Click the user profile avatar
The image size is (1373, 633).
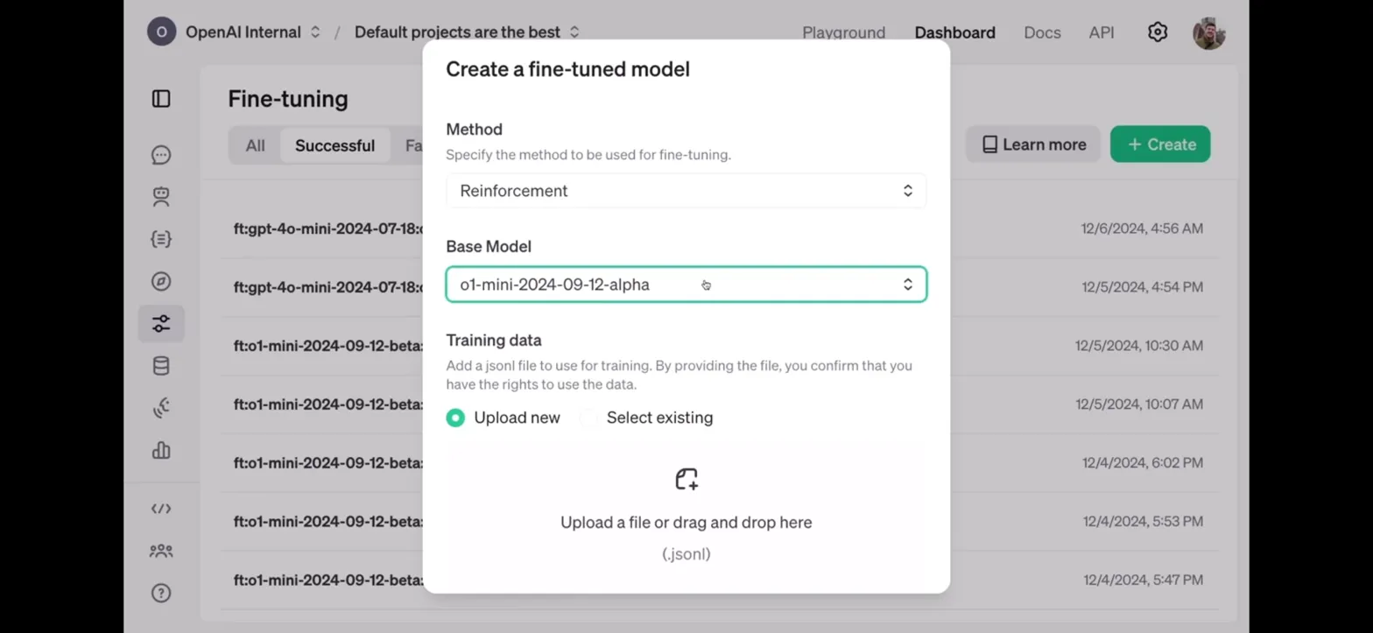(1208, 33)
